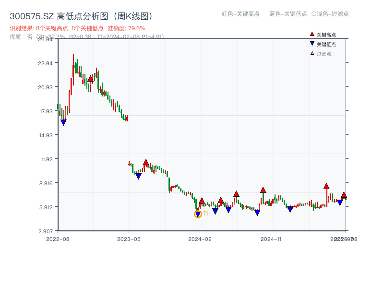The width and height of the screenshot is (384, 288).
Task: Click the red high-point triangle near the 2023-05 rebound
Action: click(x=146, y=162)
